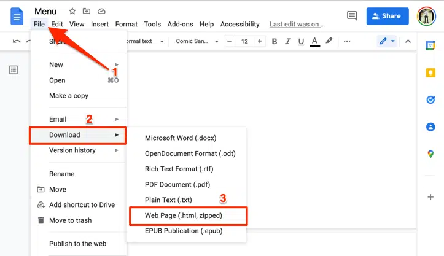Open Google Tasks in side panel
Image resolution: width=444 pixels, height=256 pixels.
[430, 100]
